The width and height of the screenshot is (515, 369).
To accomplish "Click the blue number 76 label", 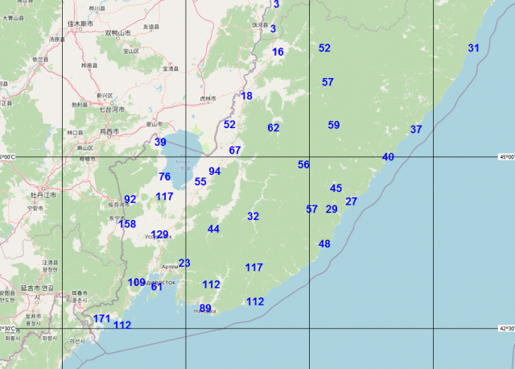I will (x=165, y=177).
